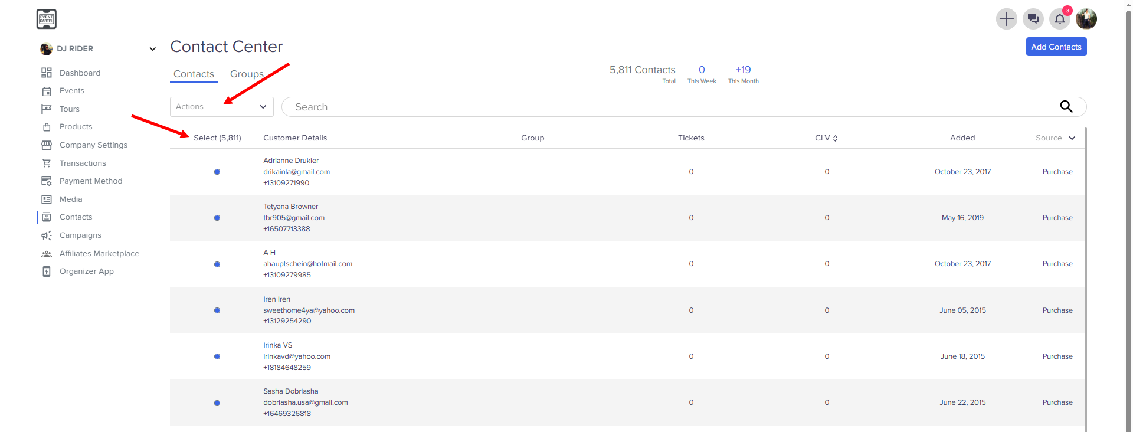Open Affiliates Marketplace menu item
Screen dimensions: 1133x432
[x=99, y=254]
